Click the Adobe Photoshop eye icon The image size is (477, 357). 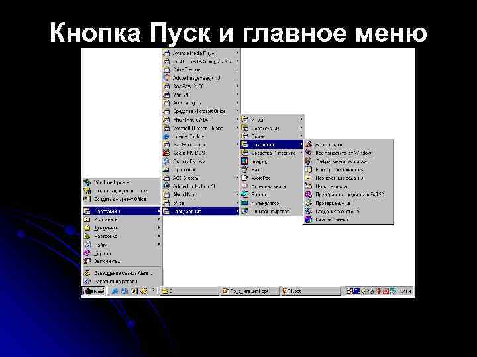166,186
